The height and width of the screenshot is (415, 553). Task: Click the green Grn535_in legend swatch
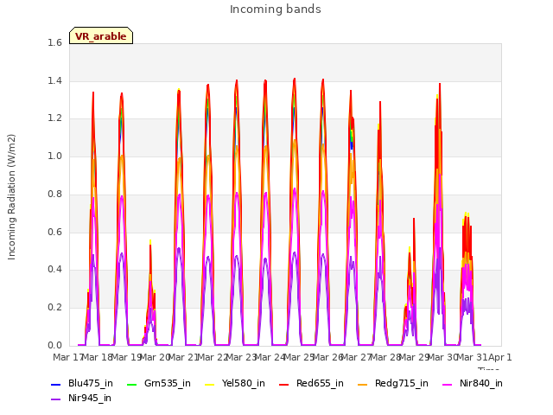131,384
